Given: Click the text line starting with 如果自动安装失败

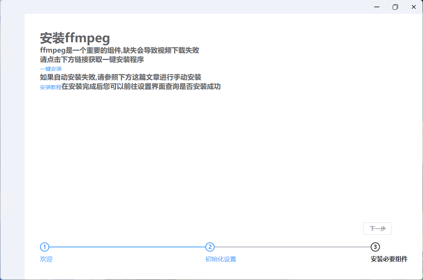Looking at the screenshot, I should tap(121, 77).
